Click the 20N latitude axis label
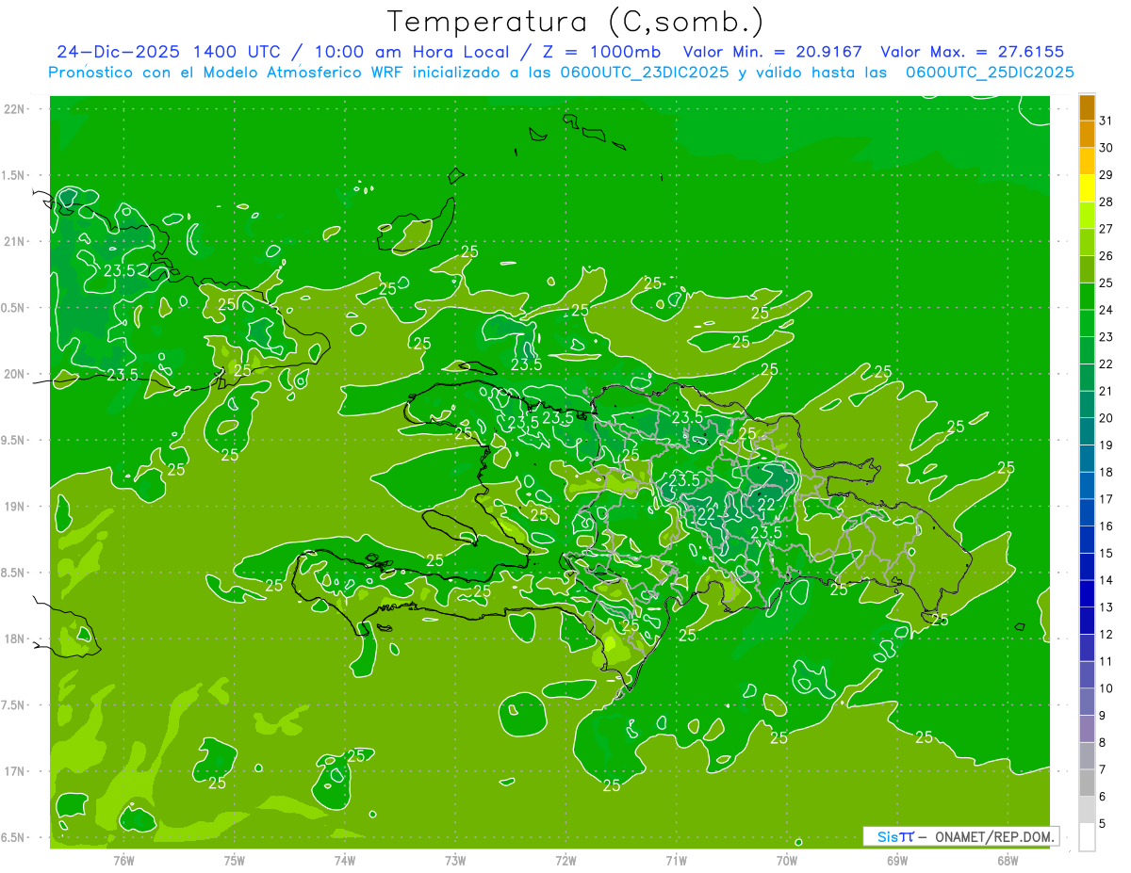Viewport: 1131px width, 873px height. (x=14, y=374)
